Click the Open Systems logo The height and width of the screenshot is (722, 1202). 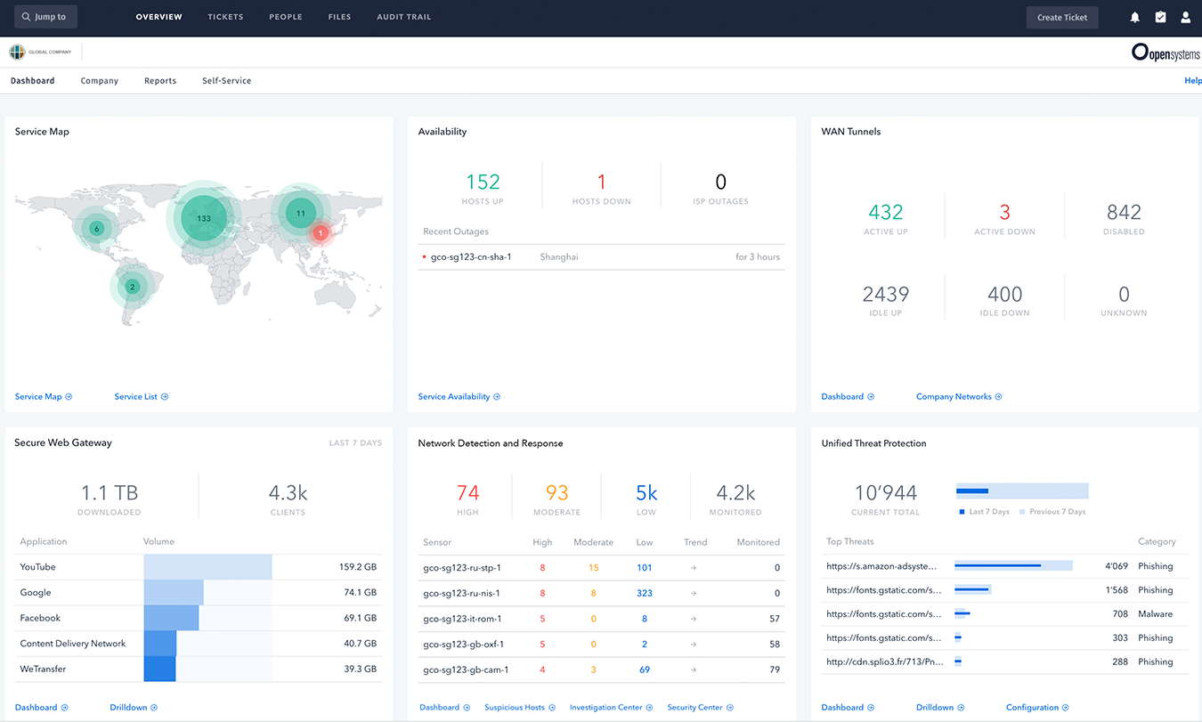[1165, 53]
